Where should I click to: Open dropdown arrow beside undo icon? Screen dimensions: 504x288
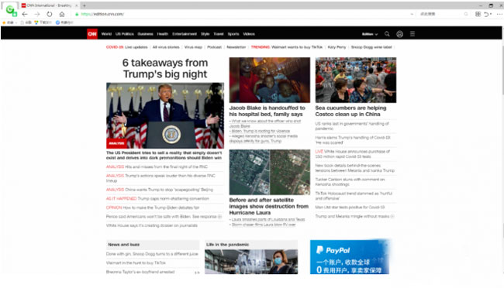pos(491,14)
